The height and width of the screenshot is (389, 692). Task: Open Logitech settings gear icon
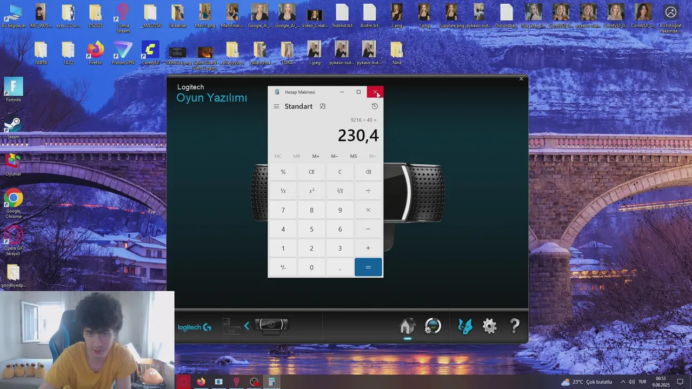coord(490,326)
